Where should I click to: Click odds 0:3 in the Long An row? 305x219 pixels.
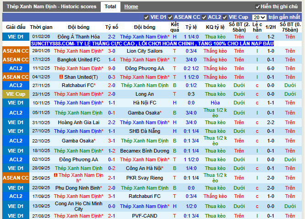191,94
